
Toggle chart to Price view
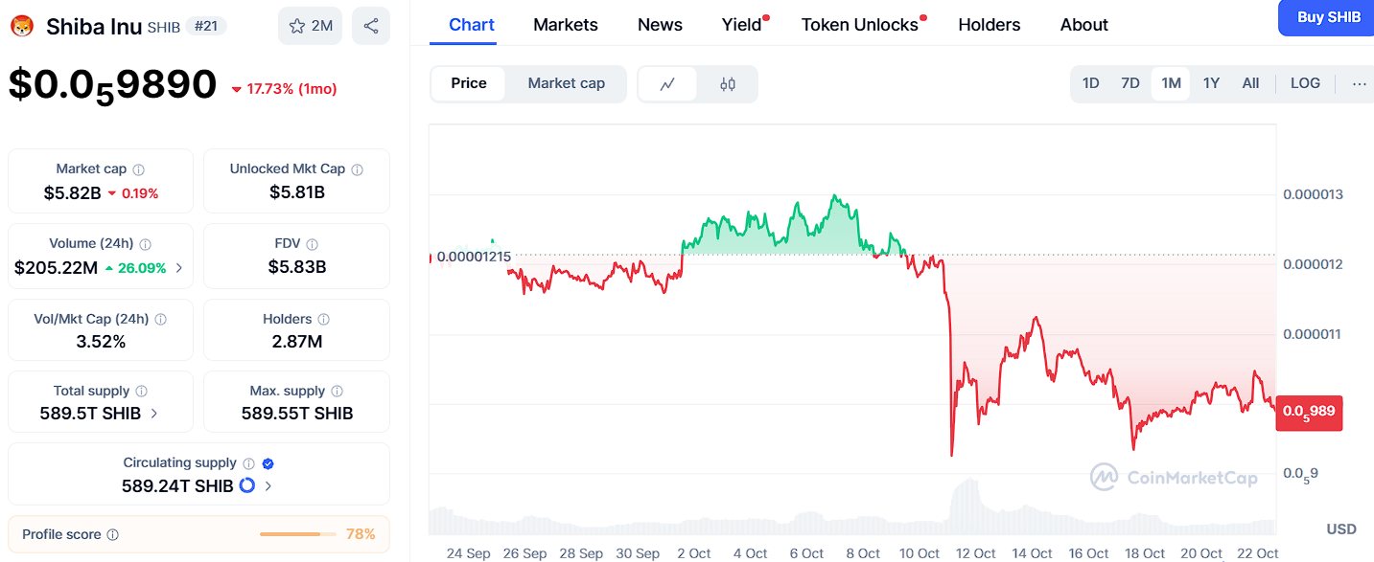click(x=469, y=83)
